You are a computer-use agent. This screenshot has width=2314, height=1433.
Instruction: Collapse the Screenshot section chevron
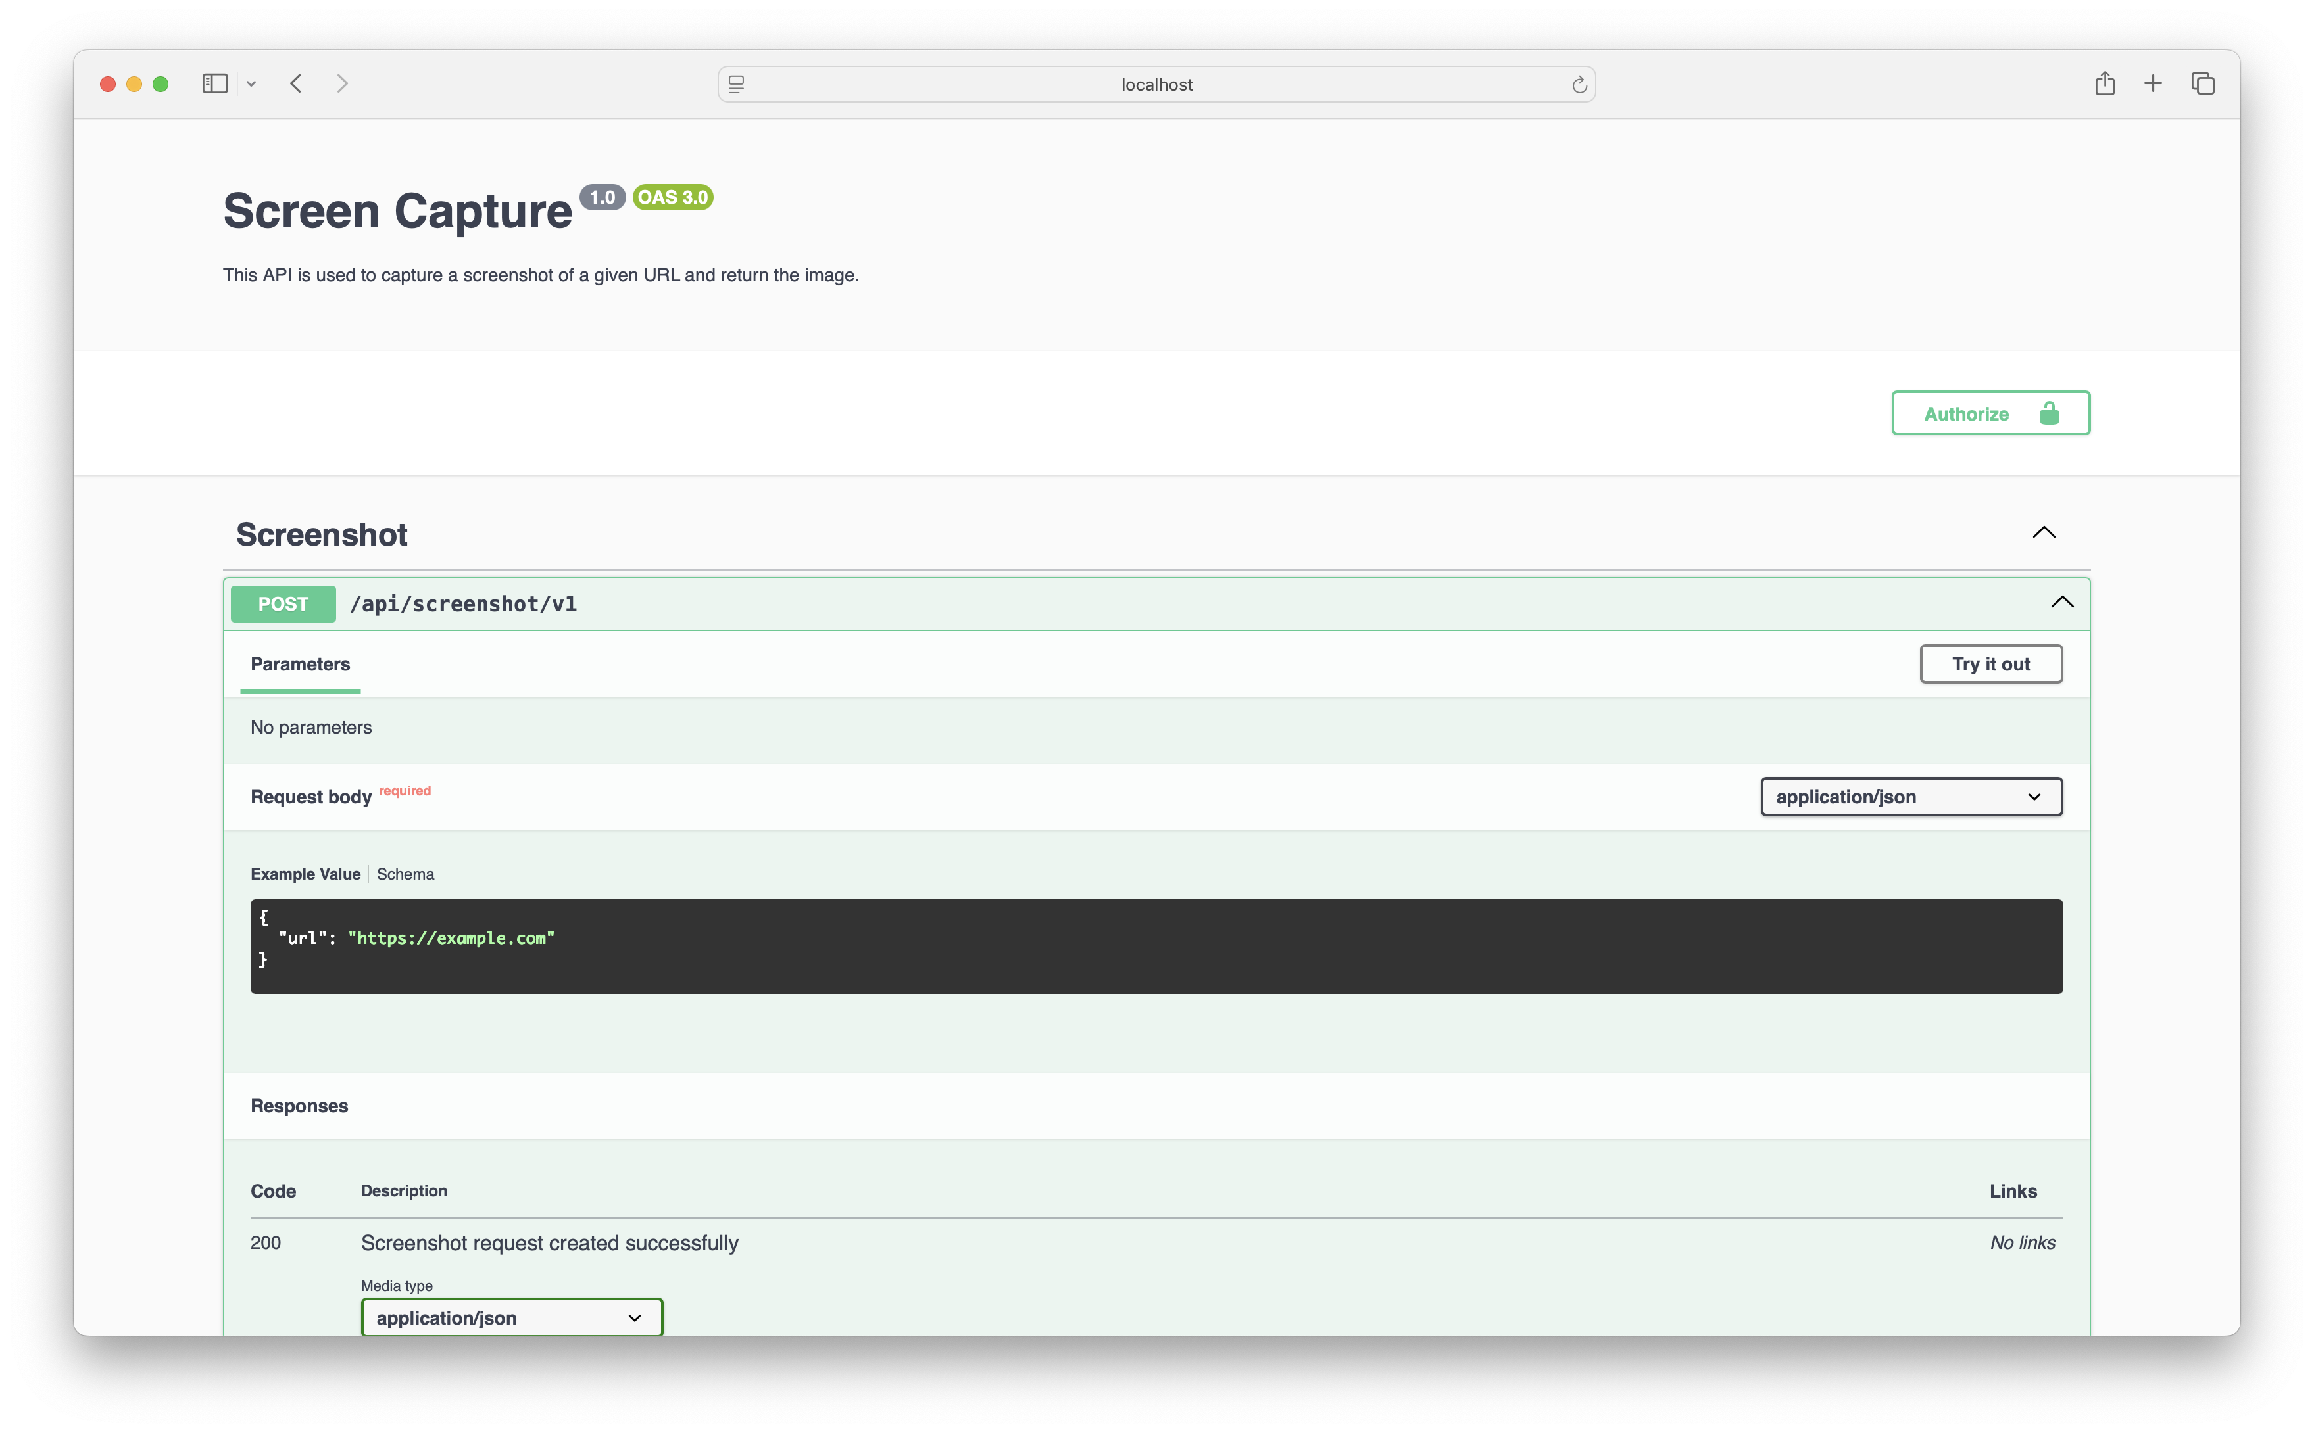pos(2044,532)
